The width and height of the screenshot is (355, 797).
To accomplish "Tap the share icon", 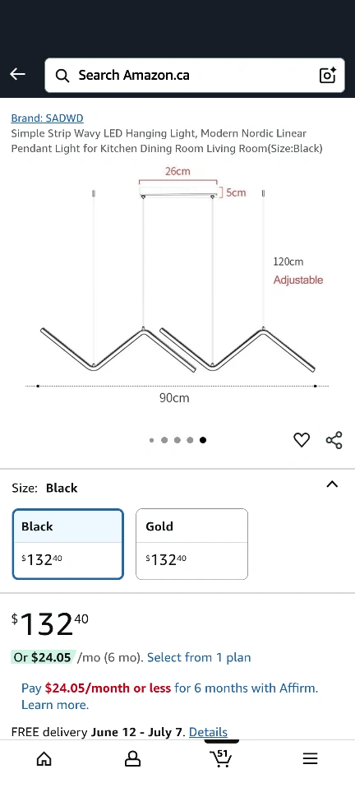I will click(x=334, y=440).
